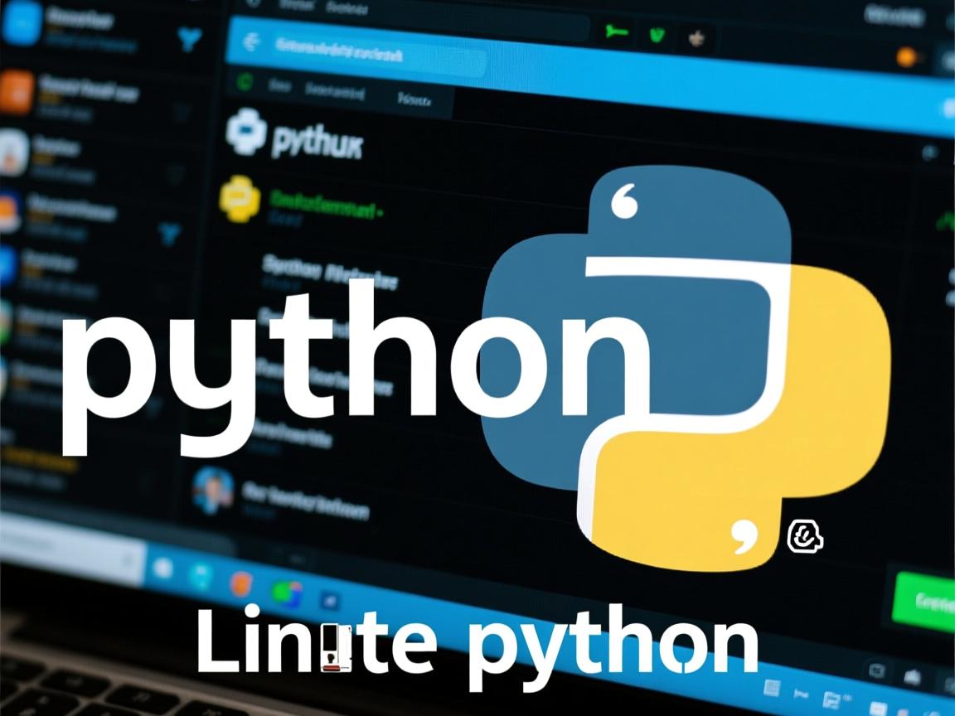Open the user avatar thumbnail in the results list
This screenshot has height=716, width=955.
click(x=214, y=491)
